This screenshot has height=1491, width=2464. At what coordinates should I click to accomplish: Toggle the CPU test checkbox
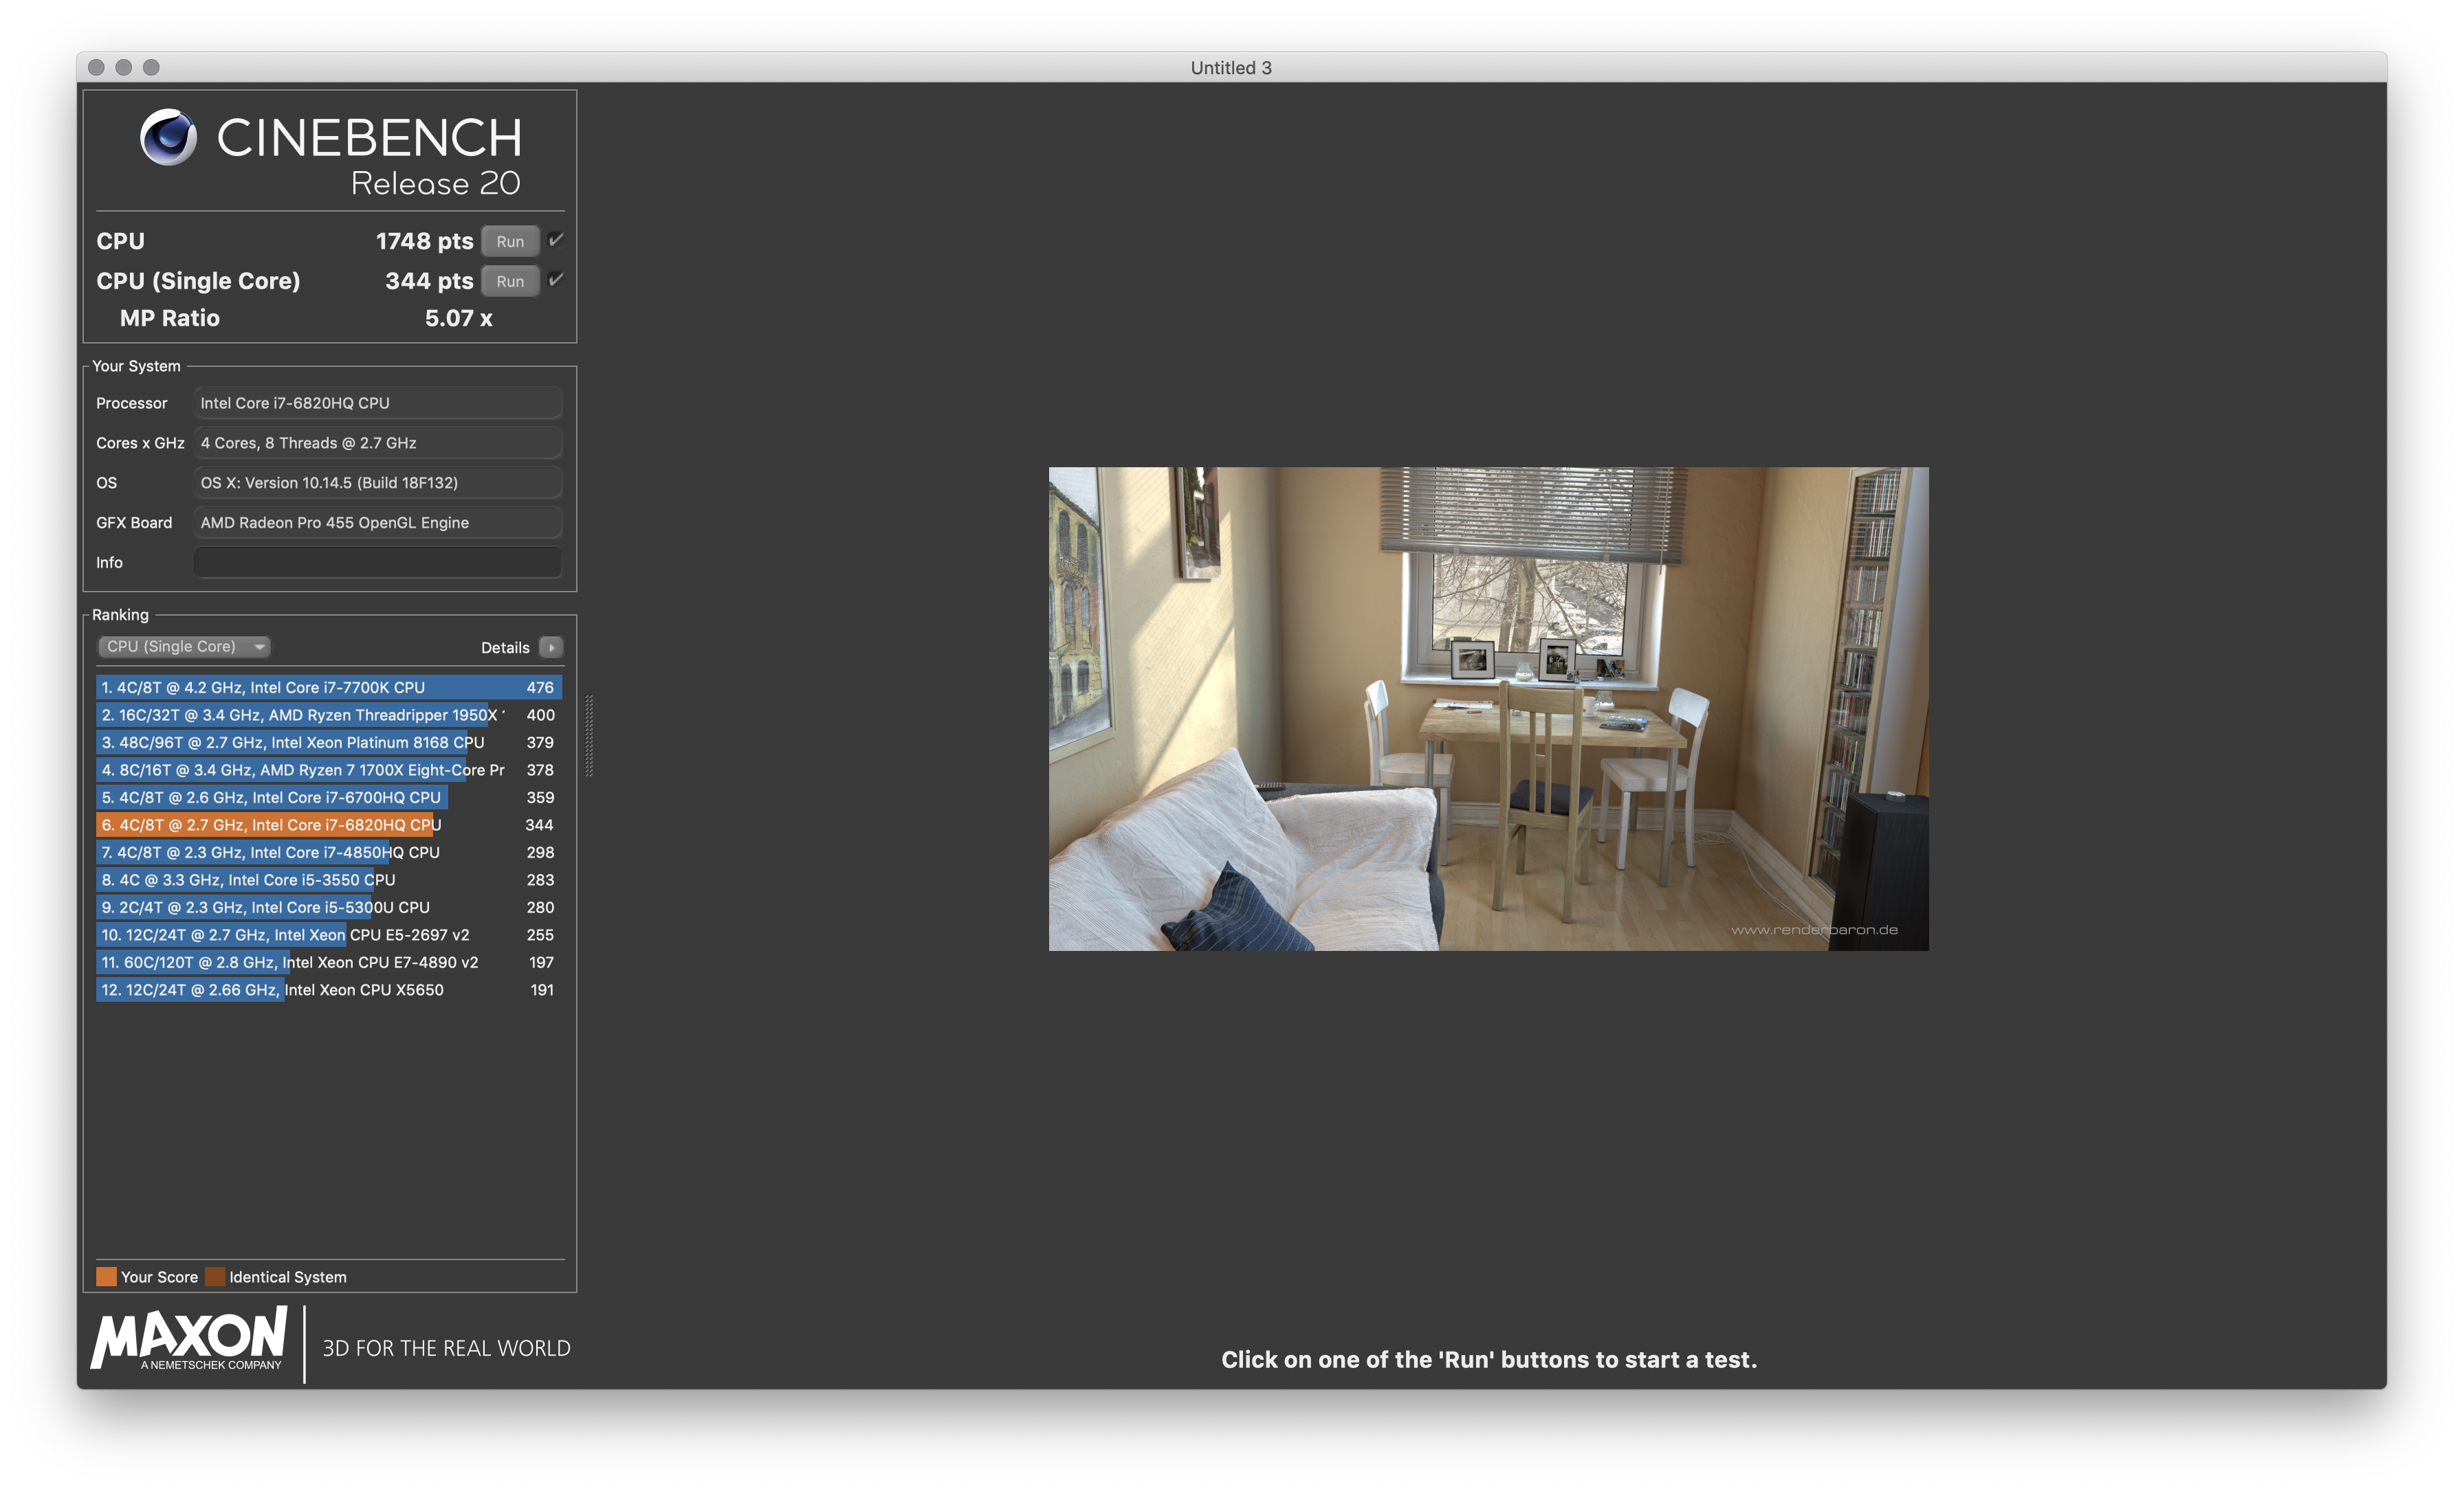pyautogui.click(x=556, y=240)
